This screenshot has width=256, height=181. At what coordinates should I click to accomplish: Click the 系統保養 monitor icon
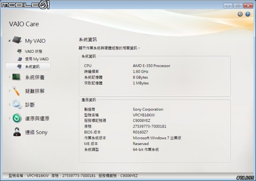click(x=16, y=77)
